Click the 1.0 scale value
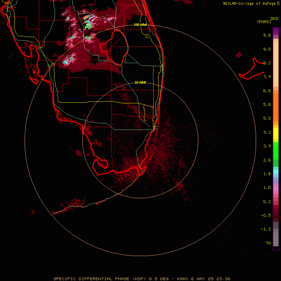This screenshot has width=281, height=281. pos(267,188)
